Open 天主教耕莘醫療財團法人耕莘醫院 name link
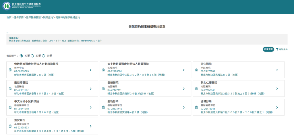 (128, 64)
